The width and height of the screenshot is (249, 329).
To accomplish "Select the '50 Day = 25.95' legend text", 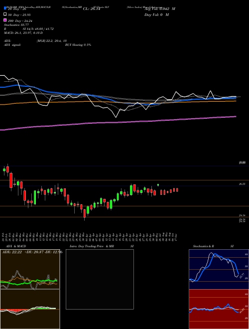I will 19,14.
